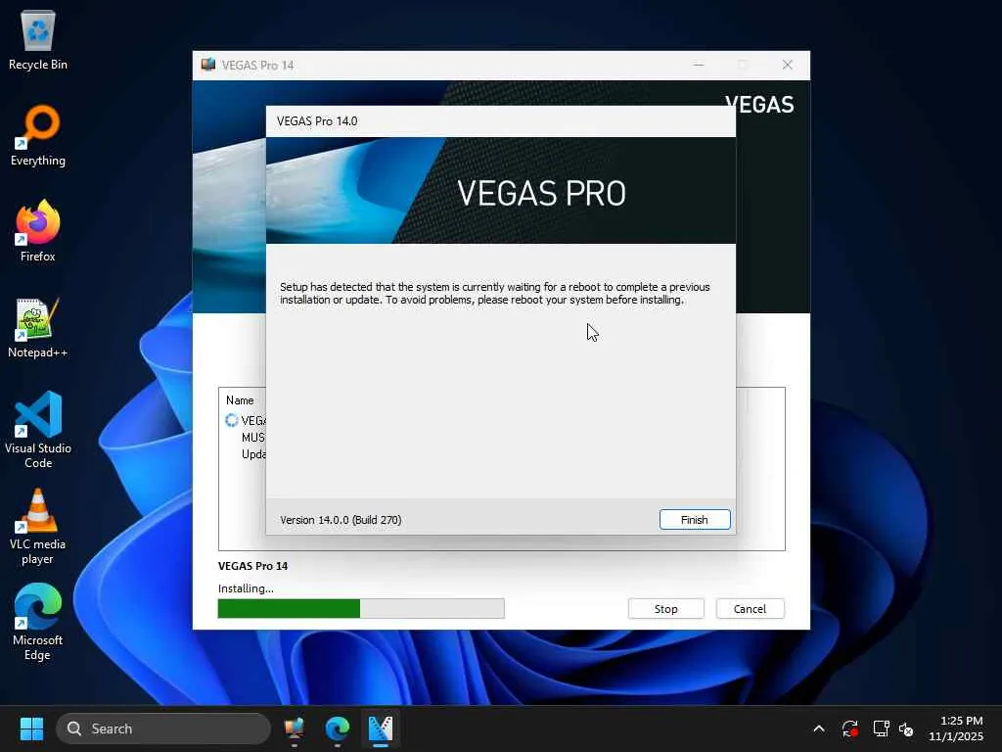1002x752 pixels.
Task: Select the VLC media player desktop shortcut
Action: click(38, 526)
